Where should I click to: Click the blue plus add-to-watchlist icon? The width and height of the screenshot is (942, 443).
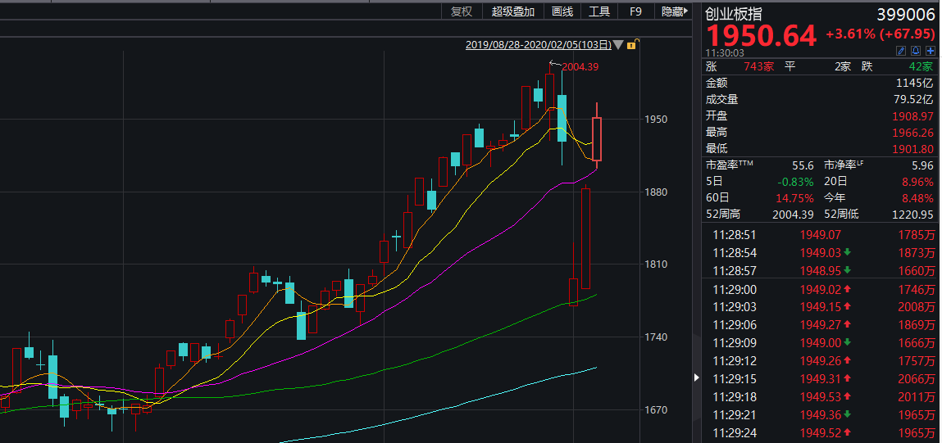tap(930, 51)
